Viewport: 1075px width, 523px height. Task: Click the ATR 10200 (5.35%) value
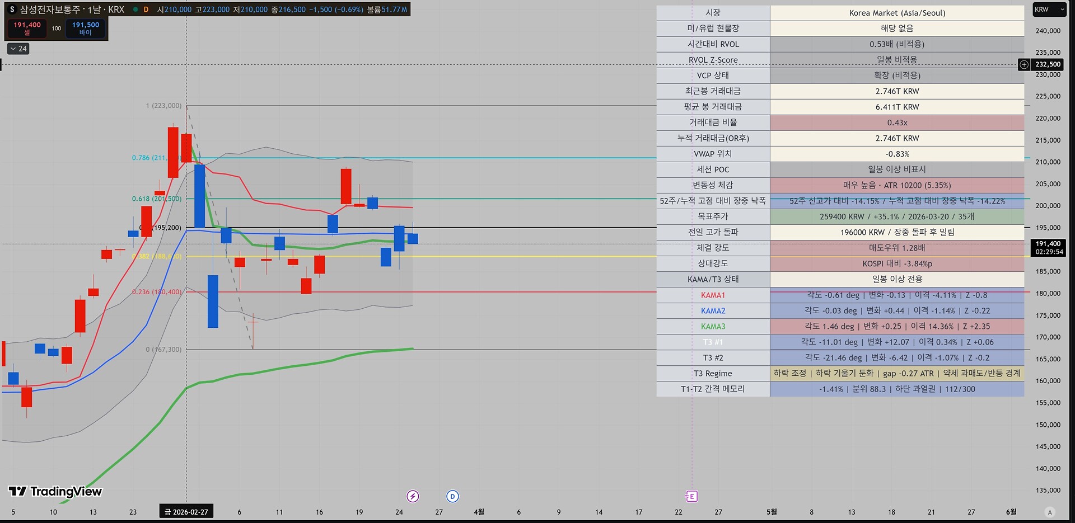(897, 185)
